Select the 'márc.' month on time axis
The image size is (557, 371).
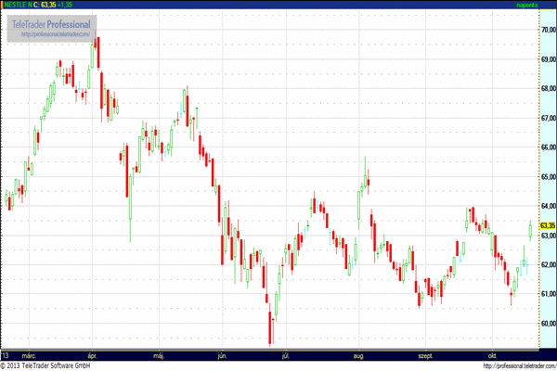[x=28, y=355]
